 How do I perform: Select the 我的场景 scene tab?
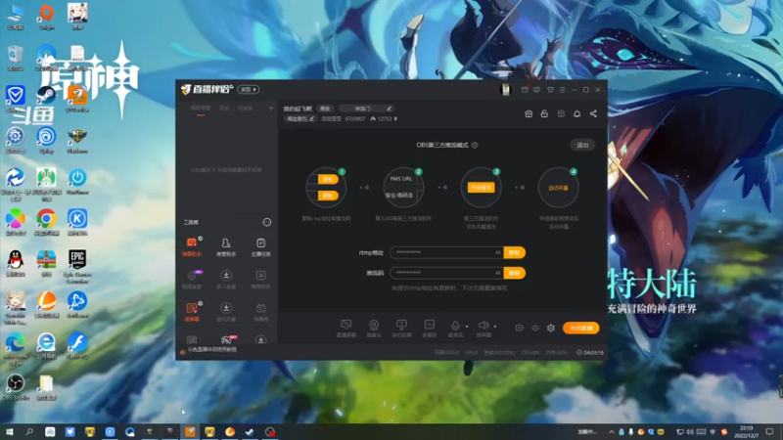click(201, 109)
